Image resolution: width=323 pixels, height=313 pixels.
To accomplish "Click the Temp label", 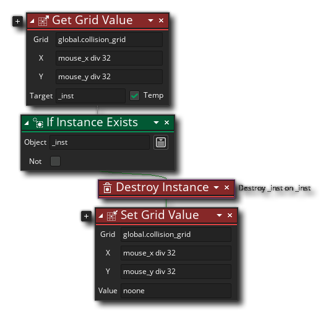I will (153, 95).
